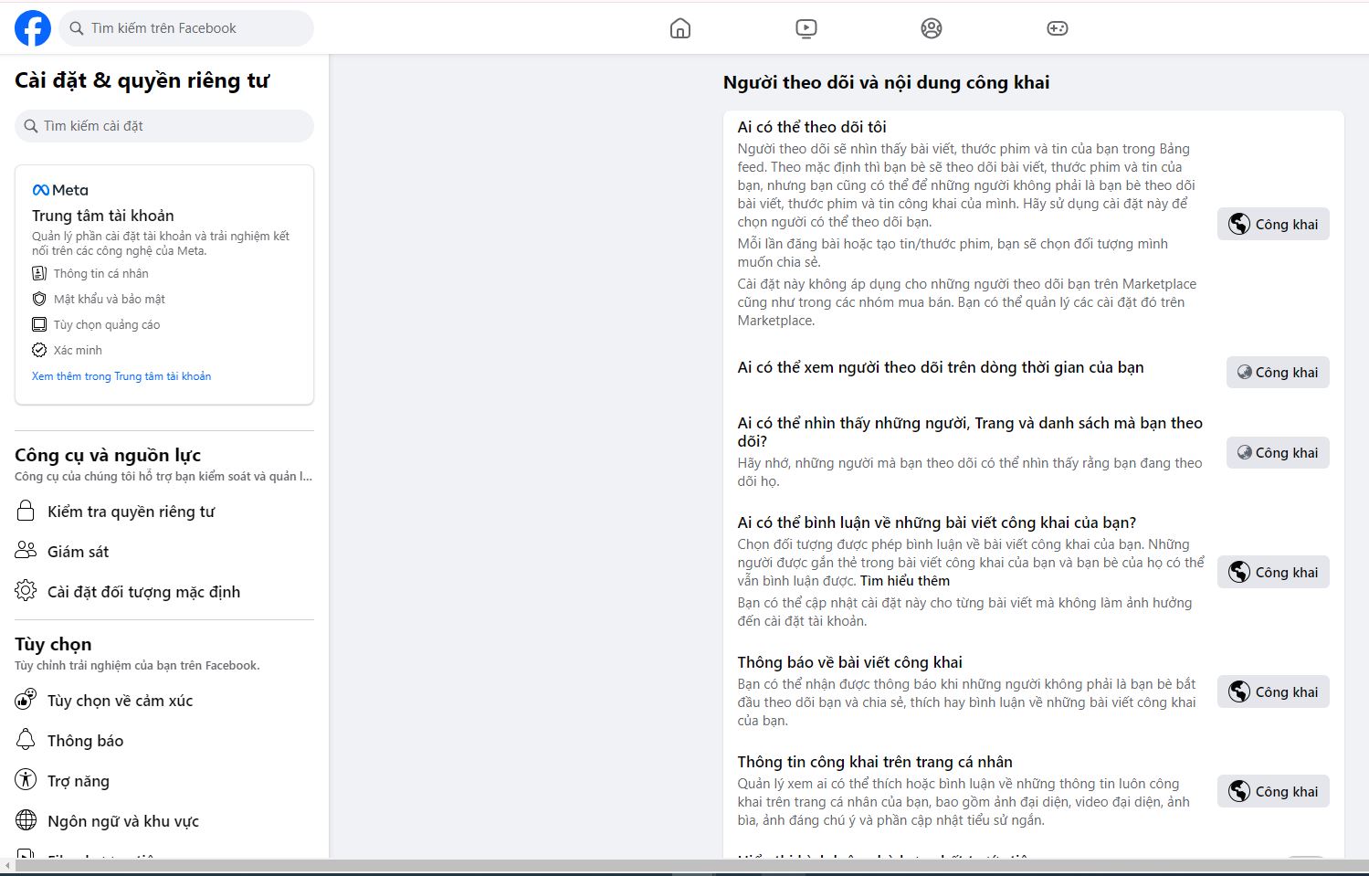Click the Mật khẩu và bảo mật shield icon
1369x876 pixels.
click(39, 299)
